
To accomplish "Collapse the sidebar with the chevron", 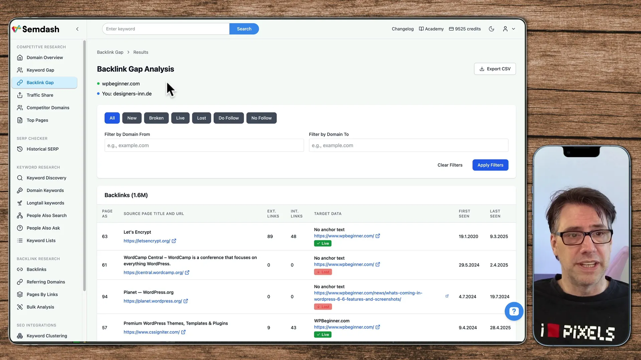I will (77, 29).
